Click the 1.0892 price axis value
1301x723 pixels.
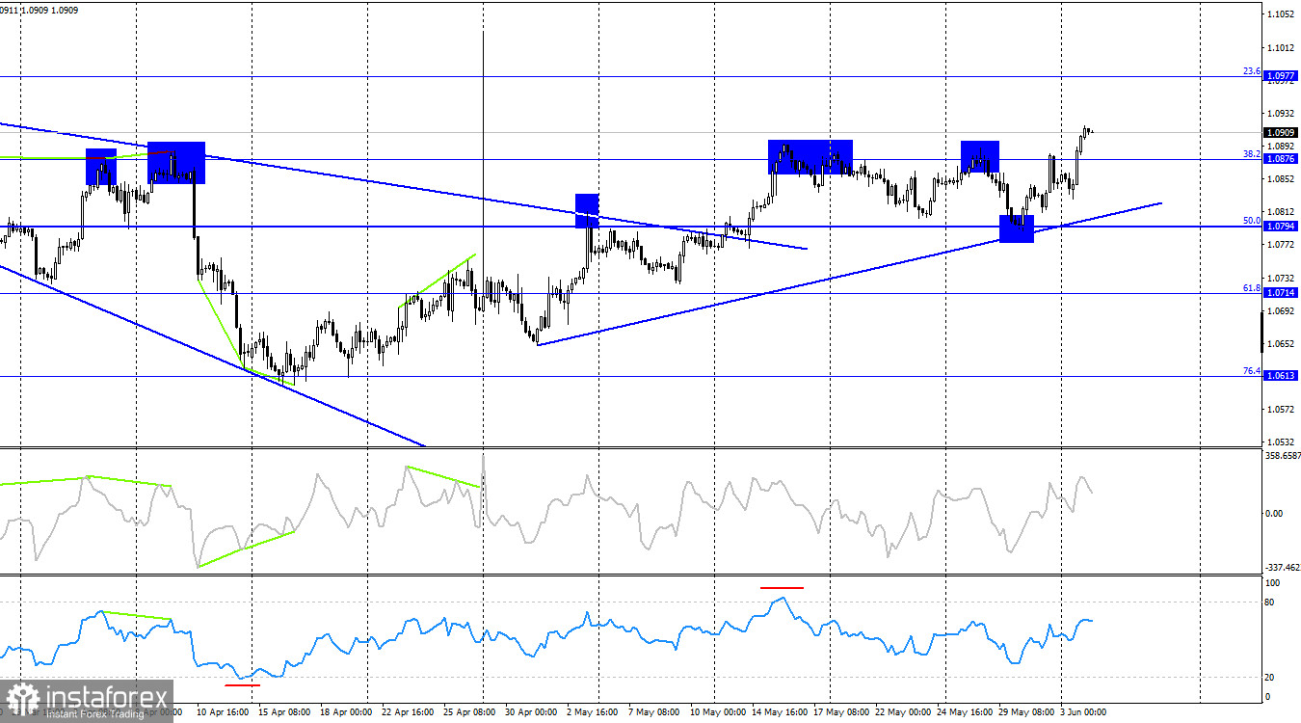pos(1281,147)
